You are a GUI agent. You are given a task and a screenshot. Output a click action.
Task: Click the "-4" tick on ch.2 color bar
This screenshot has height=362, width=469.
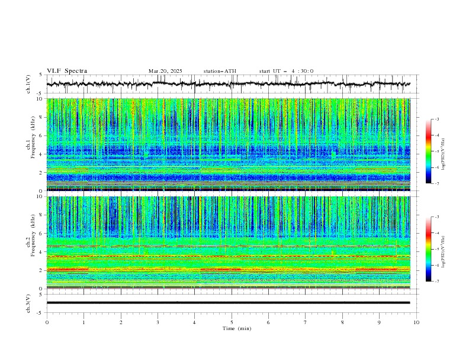pyautogui.click(x=436, y=233)
